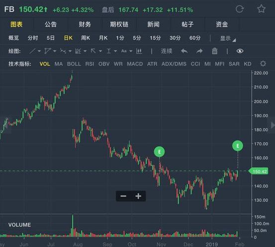The height and width of the screenshot is (247, 275).
Task: Click the candlestick bar chart icon
Action: click(x=139, y=51)
